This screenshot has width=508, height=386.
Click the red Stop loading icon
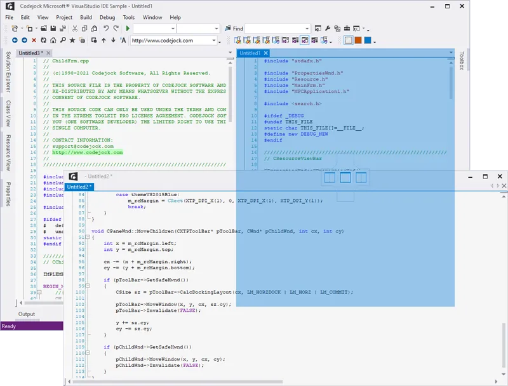pyautogui.click(x=34, y=41)
